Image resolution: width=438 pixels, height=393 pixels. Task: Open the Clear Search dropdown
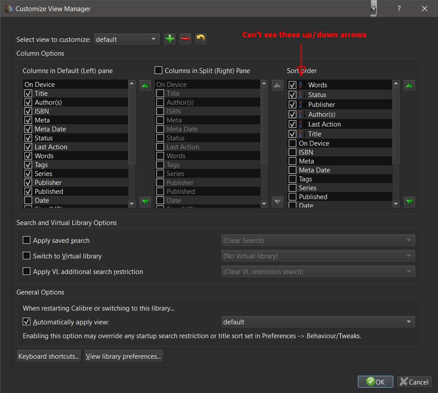coord(318,240)
